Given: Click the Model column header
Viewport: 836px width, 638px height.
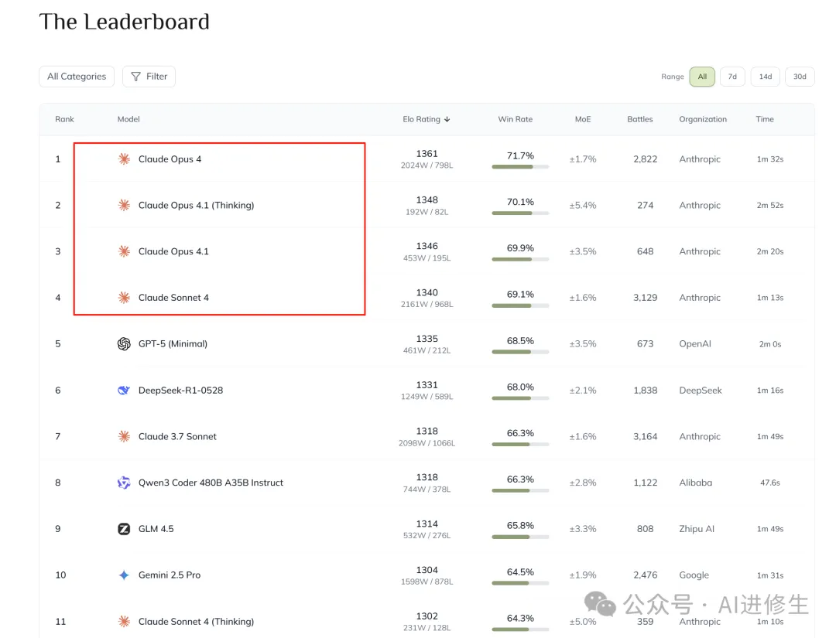Looking at the screenshot, I should 128,119.
